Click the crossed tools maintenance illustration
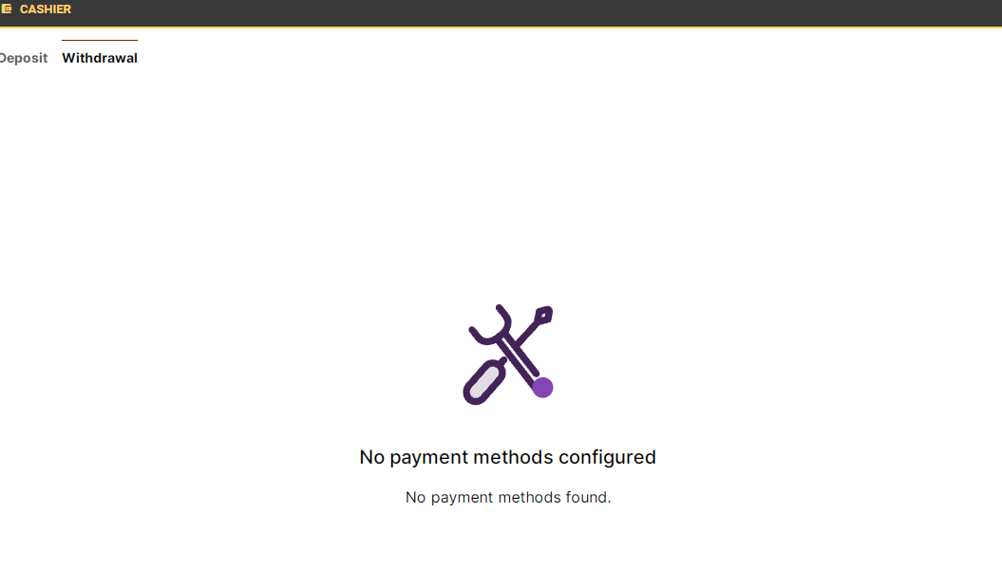This screenshot has height=567, width=1002. 508,355
